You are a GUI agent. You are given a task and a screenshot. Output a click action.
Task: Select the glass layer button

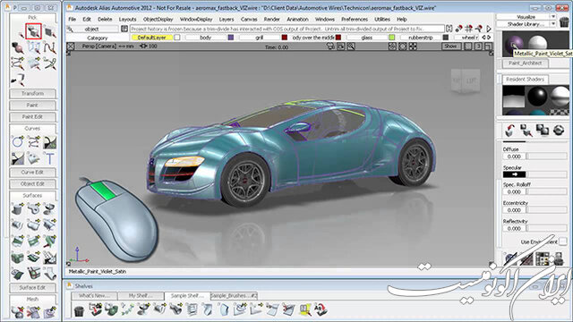[x=367, y=38]
